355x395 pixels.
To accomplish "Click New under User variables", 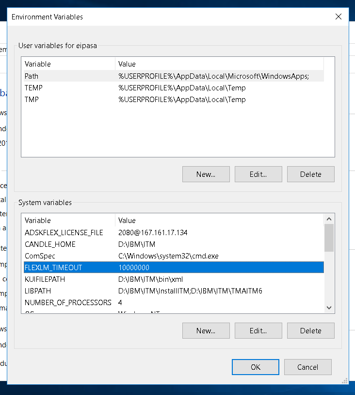I will [x=206, y=174].
